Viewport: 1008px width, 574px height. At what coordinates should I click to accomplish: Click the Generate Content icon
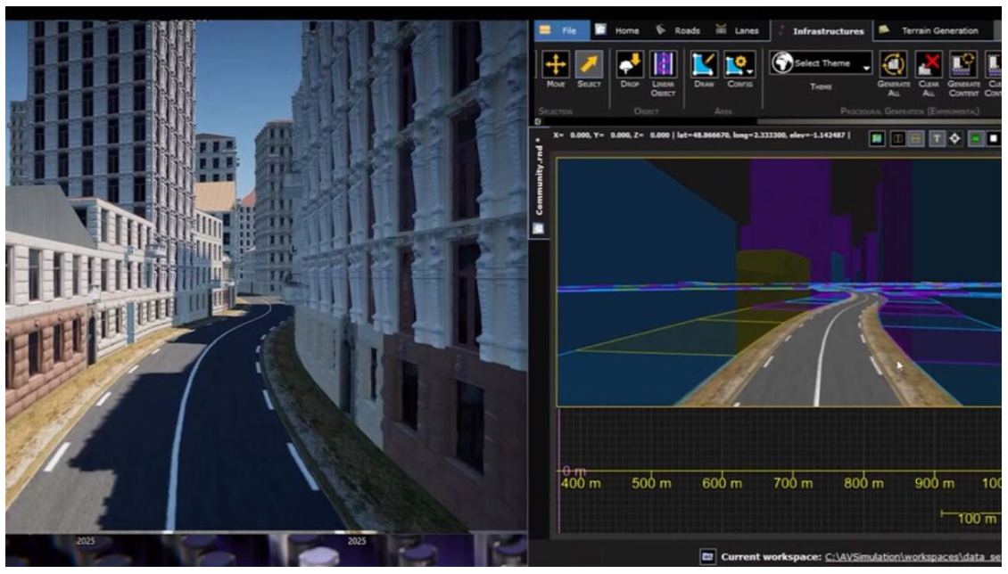pyautogui.click(x=963, y=65)
